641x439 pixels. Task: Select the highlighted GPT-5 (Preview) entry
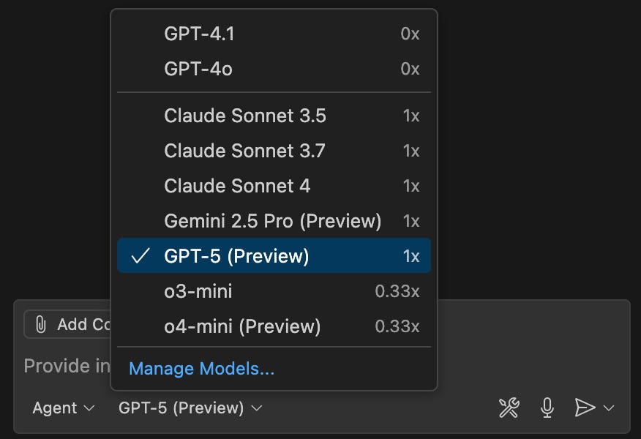click(234, 256)
